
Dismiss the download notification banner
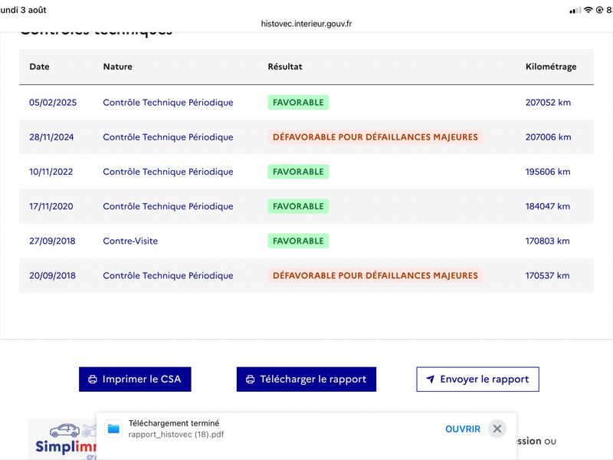coord(497,429)
